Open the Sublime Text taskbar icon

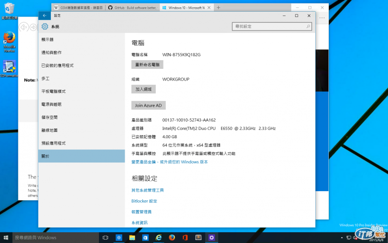(x=198, y=238)
